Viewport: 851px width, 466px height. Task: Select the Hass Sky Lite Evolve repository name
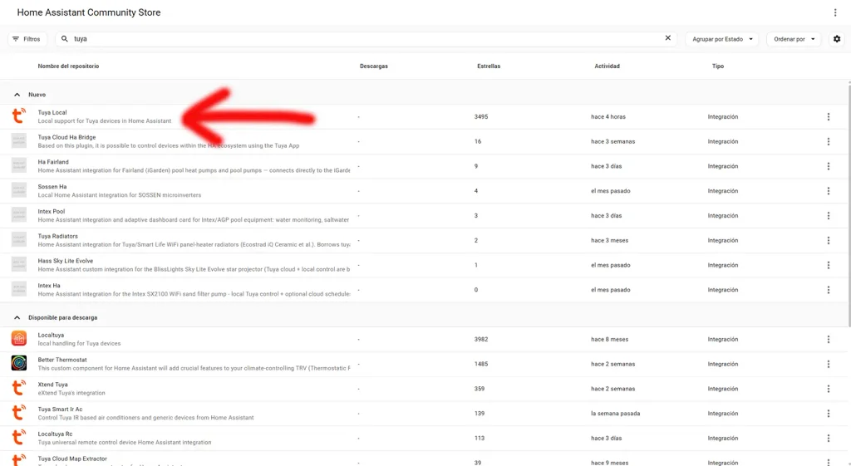click(x=65, y=261)
